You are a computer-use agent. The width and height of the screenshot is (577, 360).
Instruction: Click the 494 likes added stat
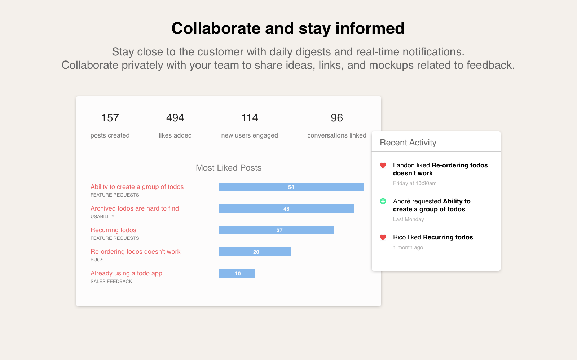[x=175, y=118]
